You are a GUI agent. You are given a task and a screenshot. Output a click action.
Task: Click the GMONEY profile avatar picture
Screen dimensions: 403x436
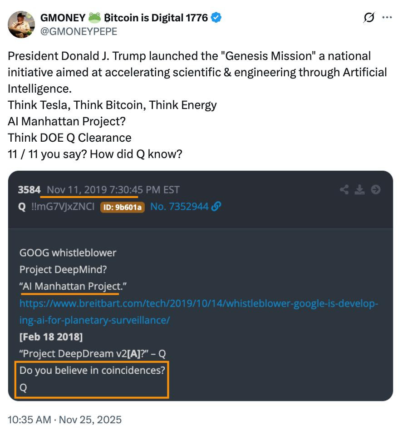point(21,24)
